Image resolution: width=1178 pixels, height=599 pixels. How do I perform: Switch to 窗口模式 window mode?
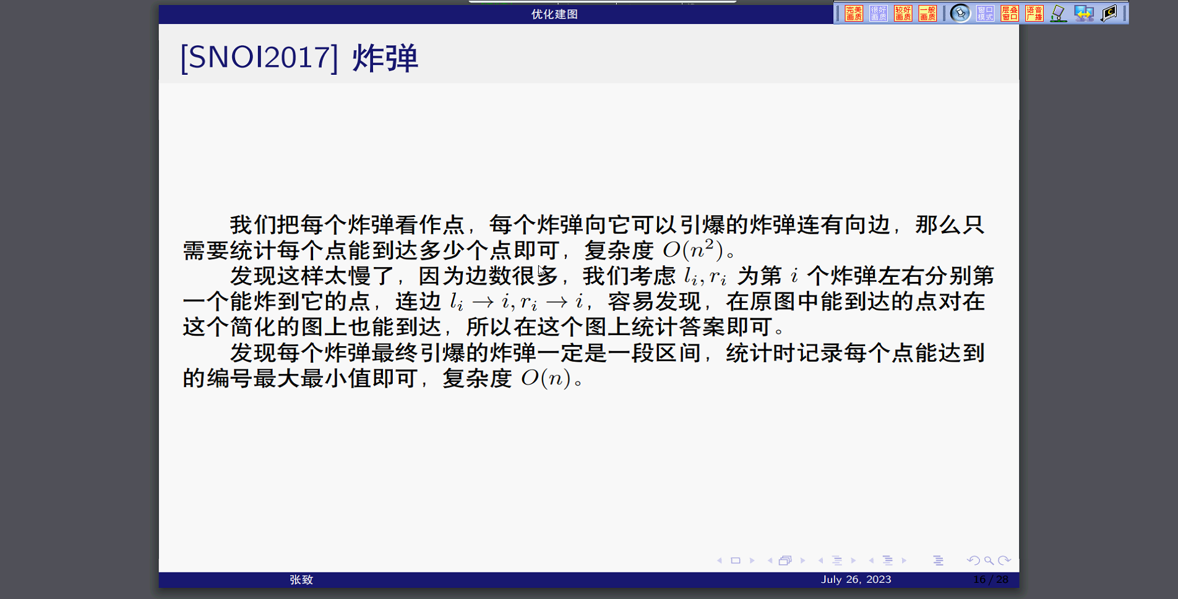[x=986, y=13]
